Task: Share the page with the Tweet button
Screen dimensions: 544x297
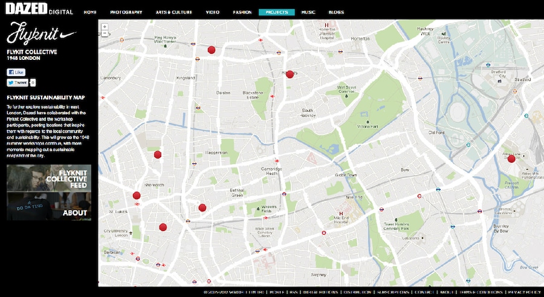Action: point(18,82)
